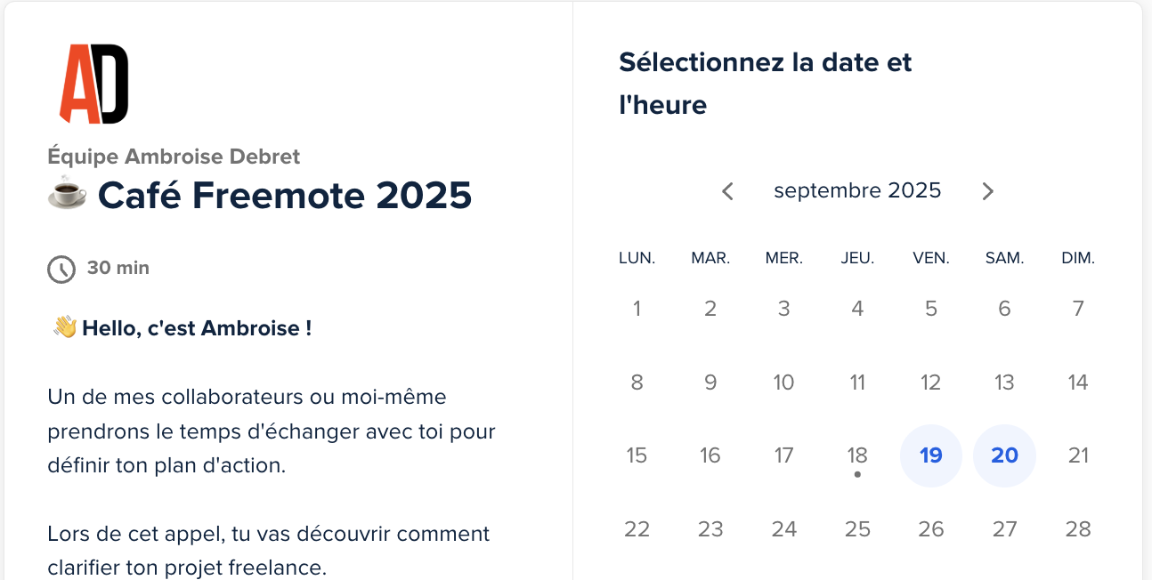The image size is (1152, 580).
Task: Go to next month arrow
Action: coord(987,191)
